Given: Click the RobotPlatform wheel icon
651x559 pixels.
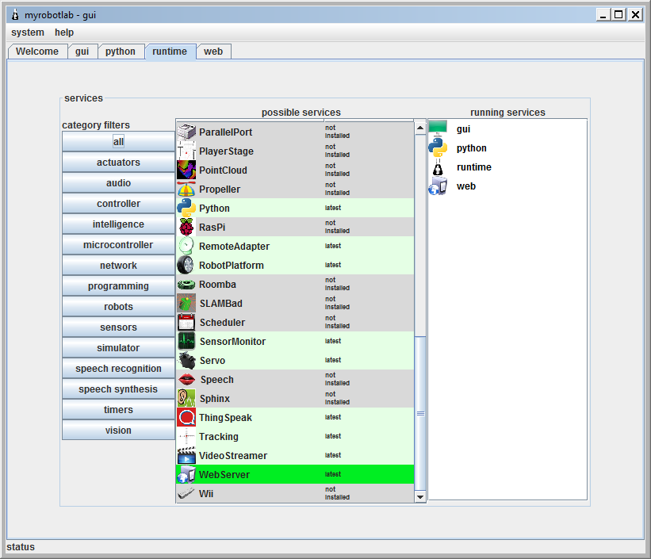Looking at the screenshot, I should click(186, 265).
